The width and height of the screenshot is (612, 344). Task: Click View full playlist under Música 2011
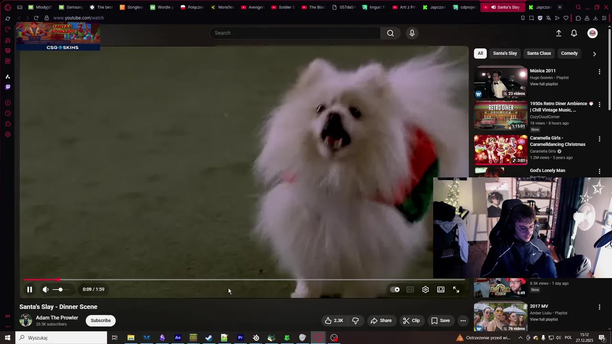pyautogui.click(x=544, y=84)
